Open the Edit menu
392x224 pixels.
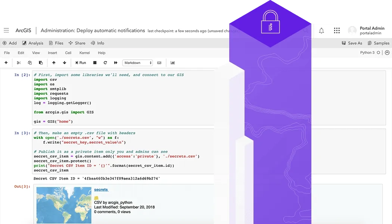21,53
